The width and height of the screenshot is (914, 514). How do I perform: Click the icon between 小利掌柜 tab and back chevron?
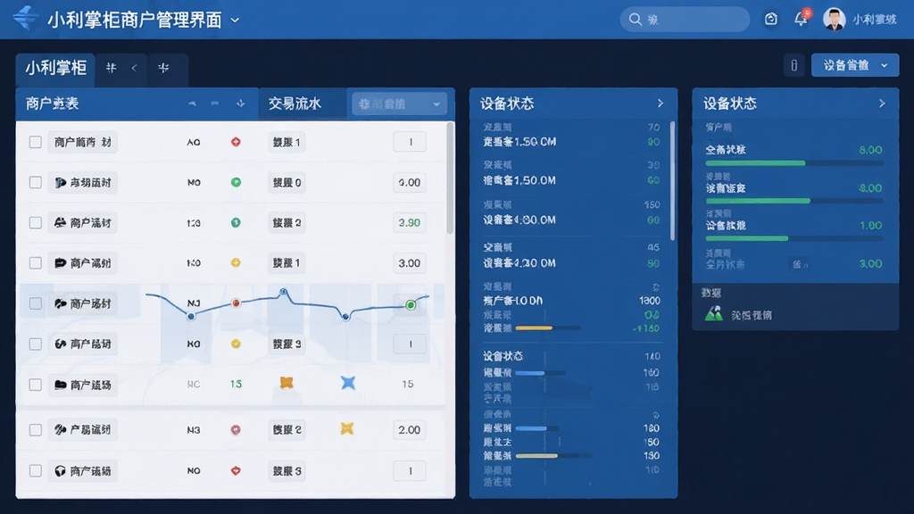tap(111, 68)
